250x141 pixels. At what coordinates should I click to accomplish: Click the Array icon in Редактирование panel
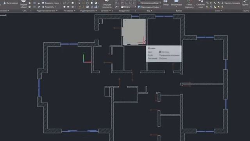point(96,7)
